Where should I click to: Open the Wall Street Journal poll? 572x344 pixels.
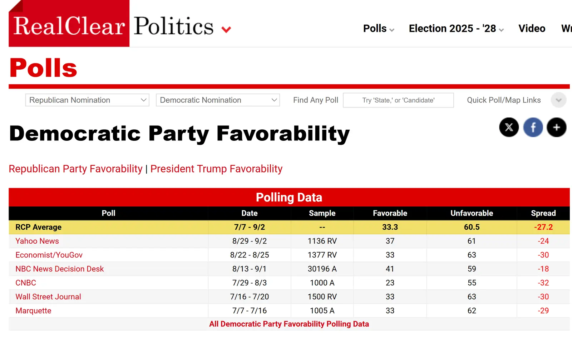coord(48,297)
